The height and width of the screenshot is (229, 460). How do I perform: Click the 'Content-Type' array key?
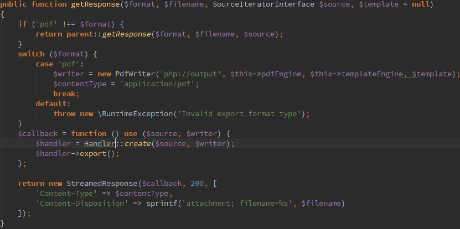click(x=66, y=194)
